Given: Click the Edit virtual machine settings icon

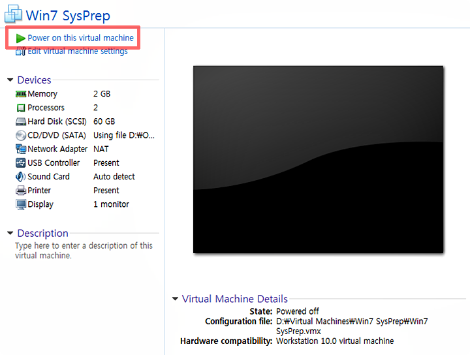Looking at the screenshot, I should click(21, 52).
